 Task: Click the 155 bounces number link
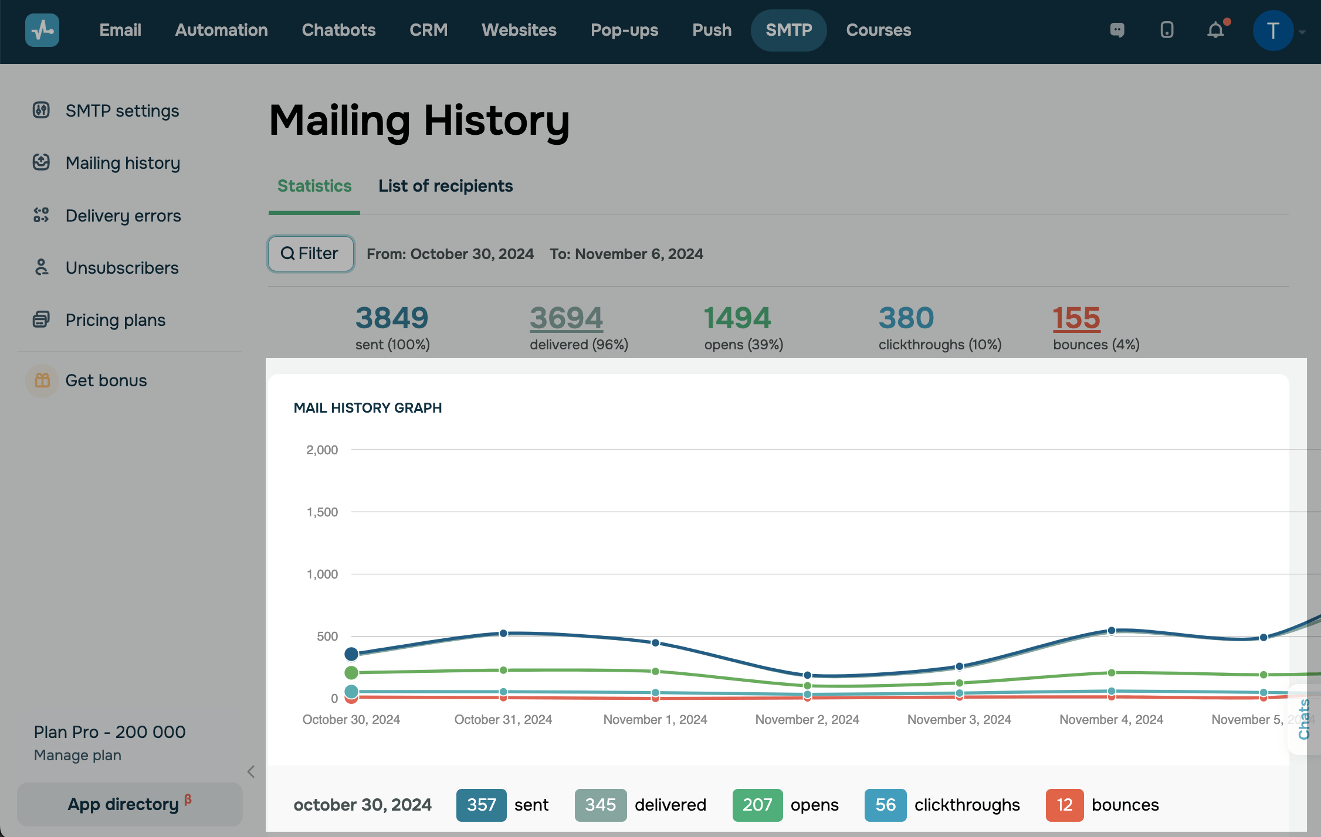click(x=1076, y=318)
